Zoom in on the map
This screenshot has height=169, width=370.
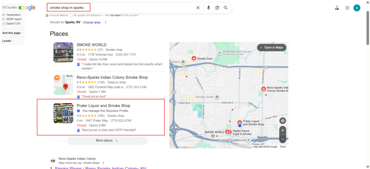click(283, 130)
